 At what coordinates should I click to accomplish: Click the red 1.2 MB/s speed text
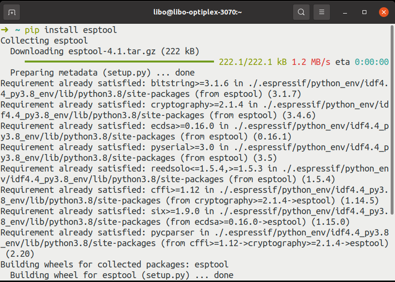311,62
